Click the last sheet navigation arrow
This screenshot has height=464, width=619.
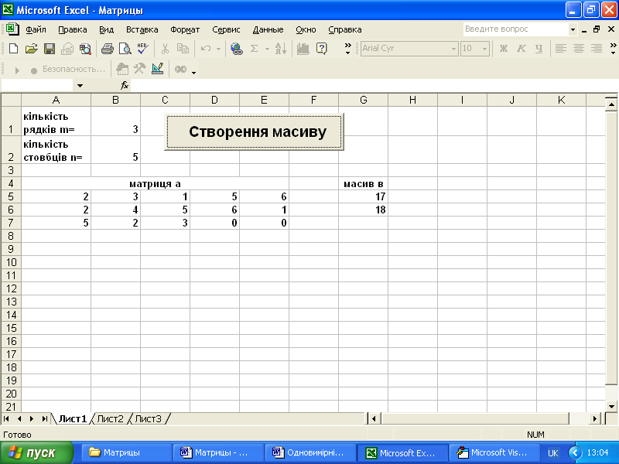[x=45, y=418]
